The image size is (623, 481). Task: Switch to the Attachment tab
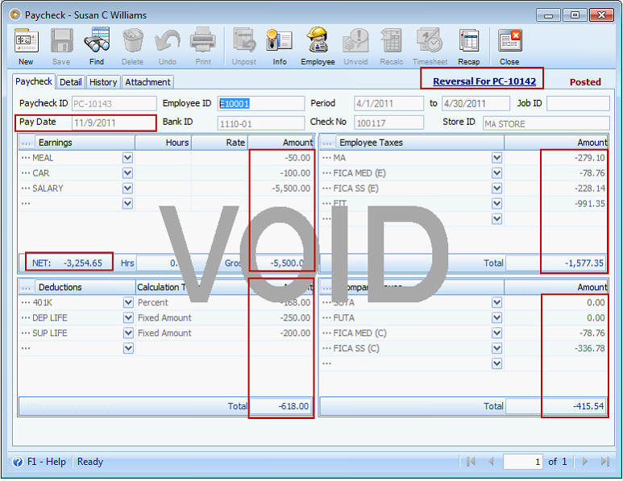pos(147,82)
